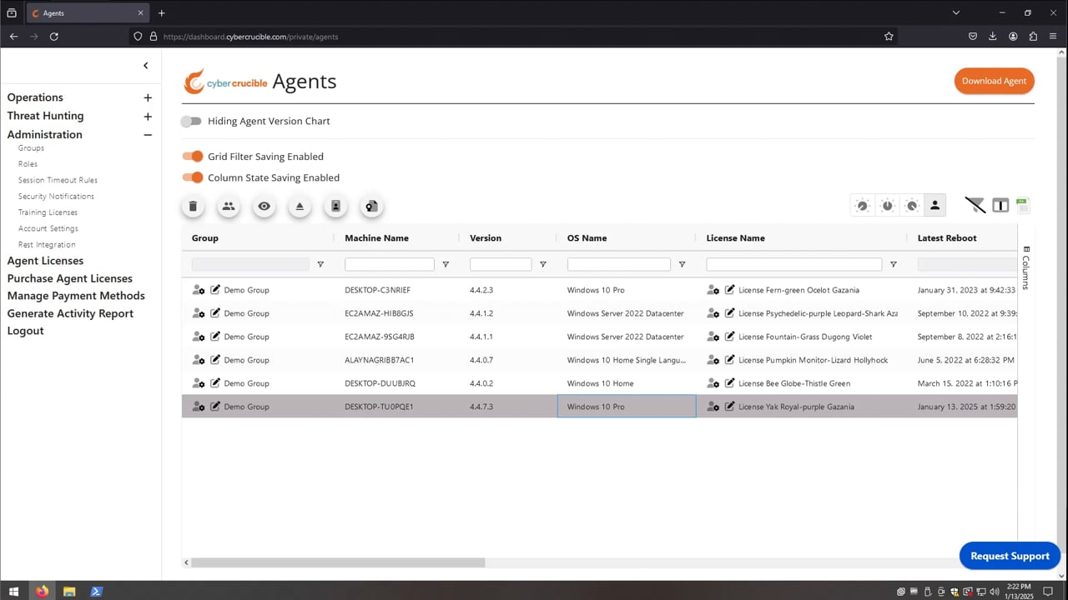Click the Request Support button
This screenshot has width=1068, height=600.
tap(1010, 556)
